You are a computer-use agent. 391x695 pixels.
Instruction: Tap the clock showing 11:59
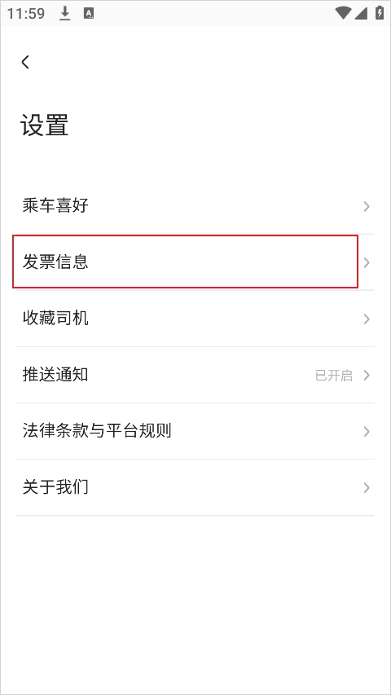point(26,14)
